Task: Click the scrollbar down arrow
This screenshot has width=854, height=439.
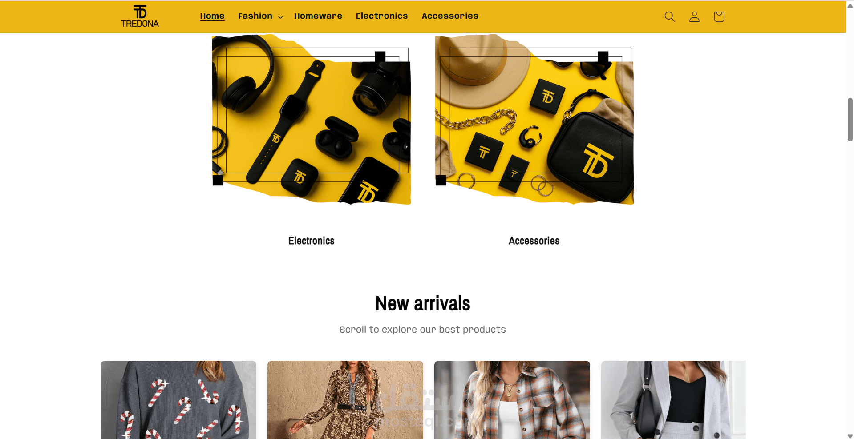Action: 850,435
